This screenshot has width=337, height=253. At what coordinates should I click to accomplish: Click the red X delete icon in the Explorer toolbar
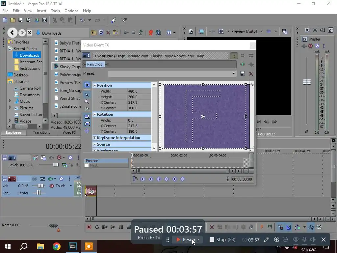click(x=108, y=33)
